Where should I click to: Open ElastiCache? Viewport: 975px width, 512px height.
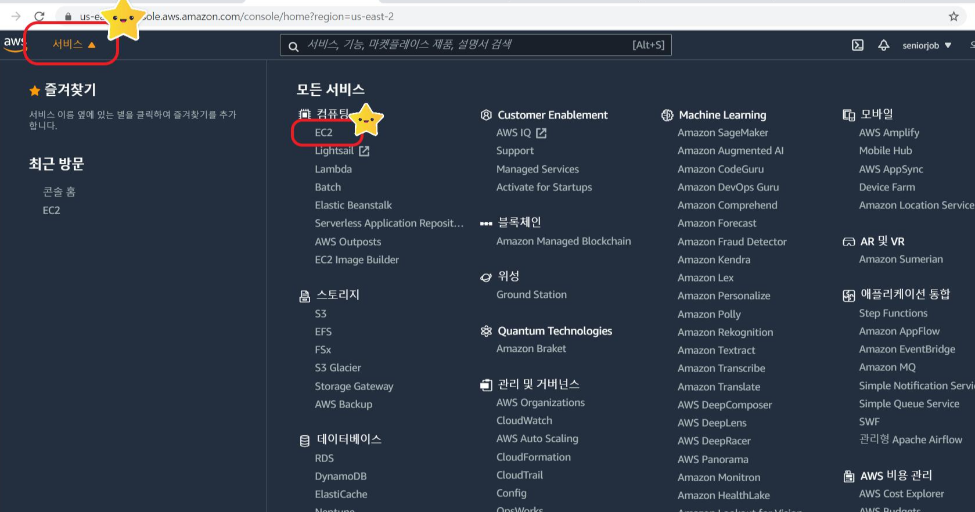point(341,494)
